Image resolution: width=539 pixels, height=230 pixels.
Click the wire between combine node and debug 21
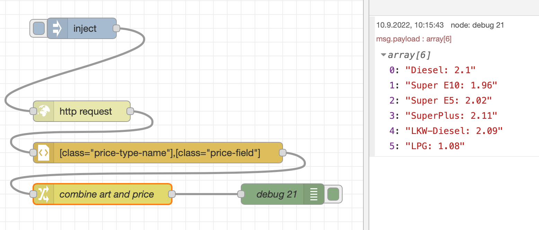pos(206,194)
